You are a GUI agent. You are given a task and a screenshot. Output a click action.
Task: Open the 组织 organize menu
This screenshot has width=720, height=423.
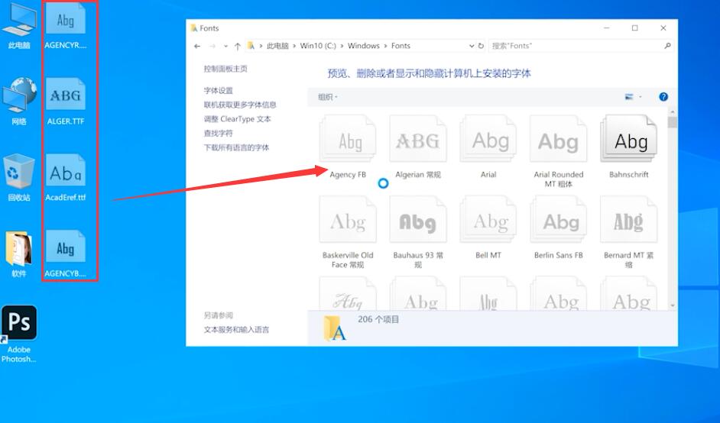327,97
